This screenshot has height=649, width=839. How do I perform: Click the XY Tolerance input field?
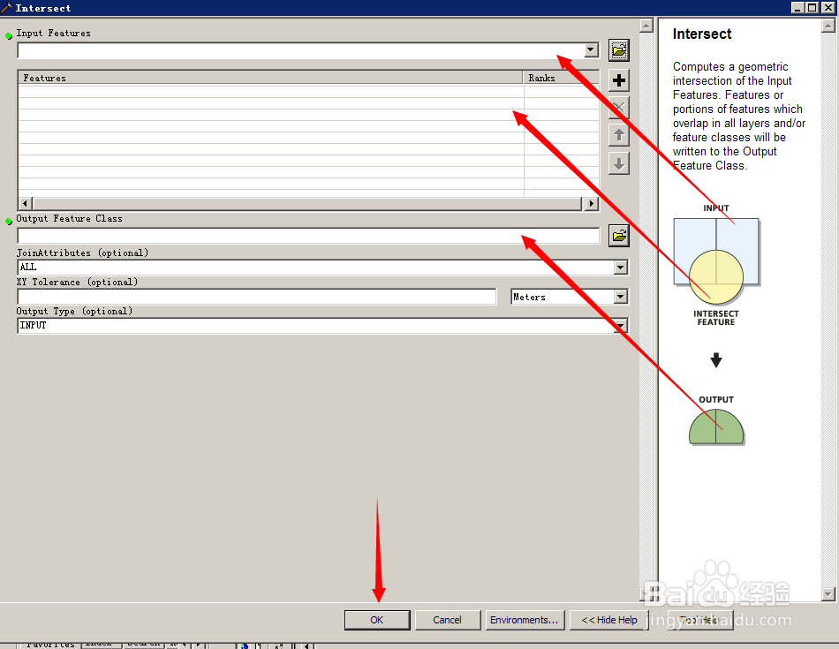(256, 296)
